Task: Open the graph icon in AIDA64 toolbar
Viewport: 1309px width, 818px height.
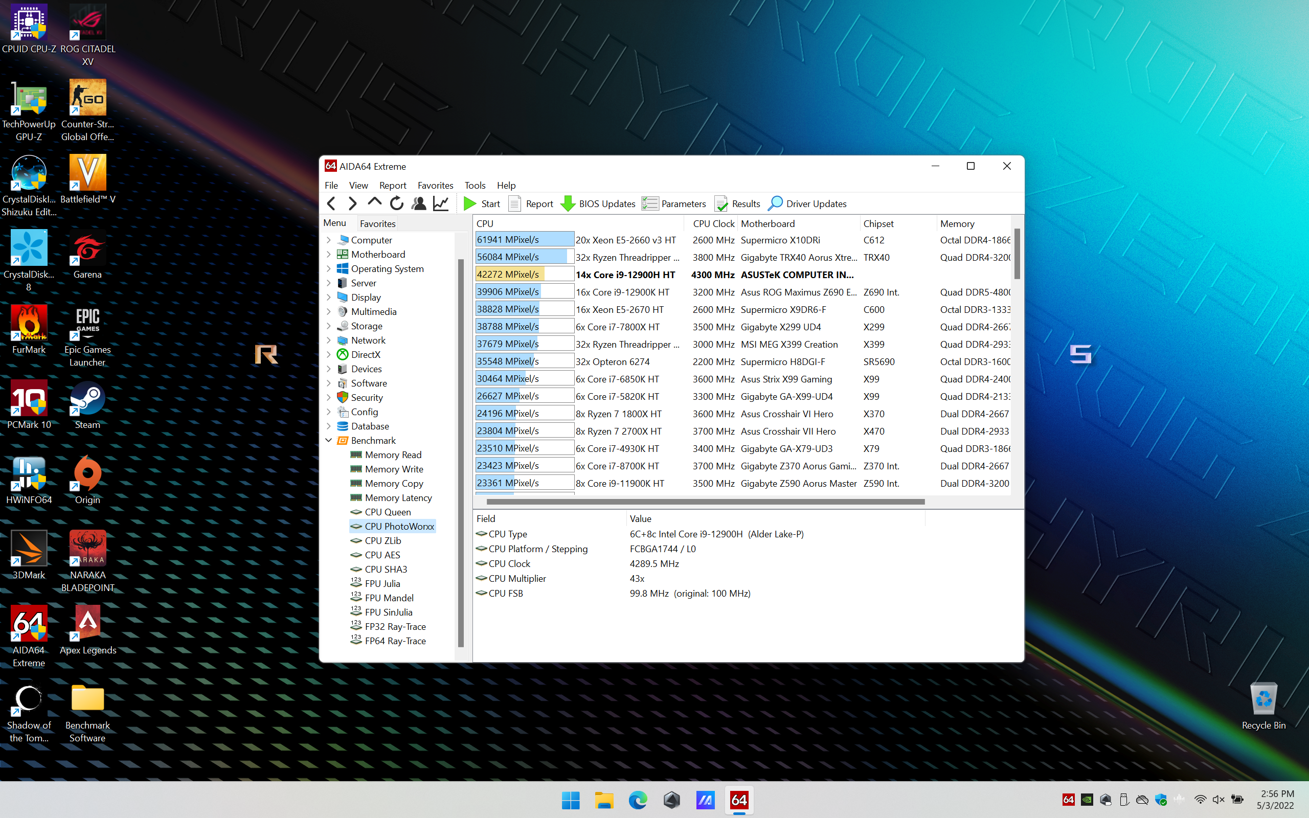Action: click(x=441, y=203)
